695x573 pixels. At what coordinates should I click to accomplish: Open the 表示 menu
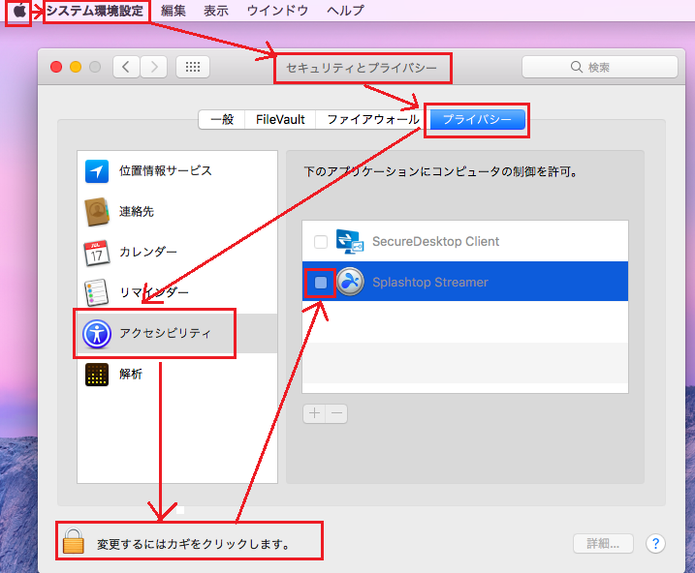[x=216, y=11]
